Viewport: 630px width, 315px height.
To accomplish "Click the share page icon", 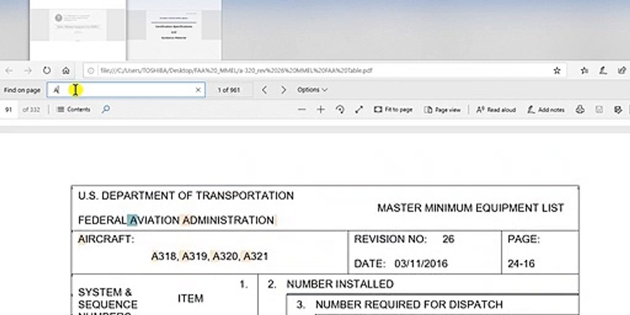I will (x=622, y=70).
